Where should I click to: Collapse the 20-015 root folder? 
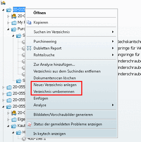3,10
